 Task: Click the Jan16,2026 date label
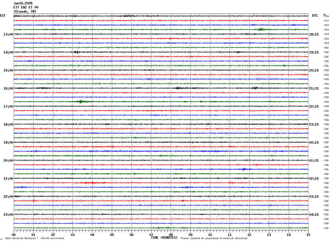[x=23, y=3]
